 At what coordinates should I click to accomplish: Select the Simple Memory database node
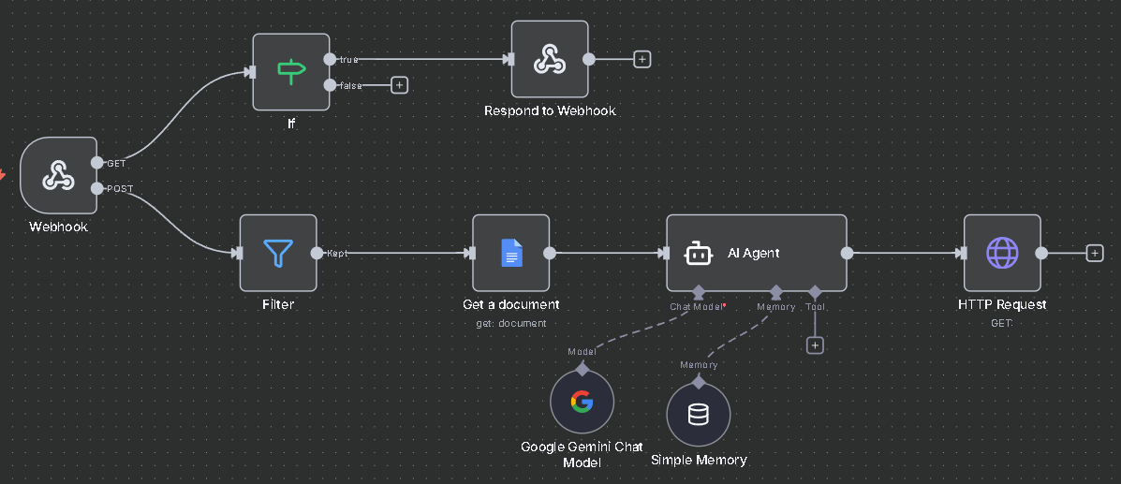(699, 414)
